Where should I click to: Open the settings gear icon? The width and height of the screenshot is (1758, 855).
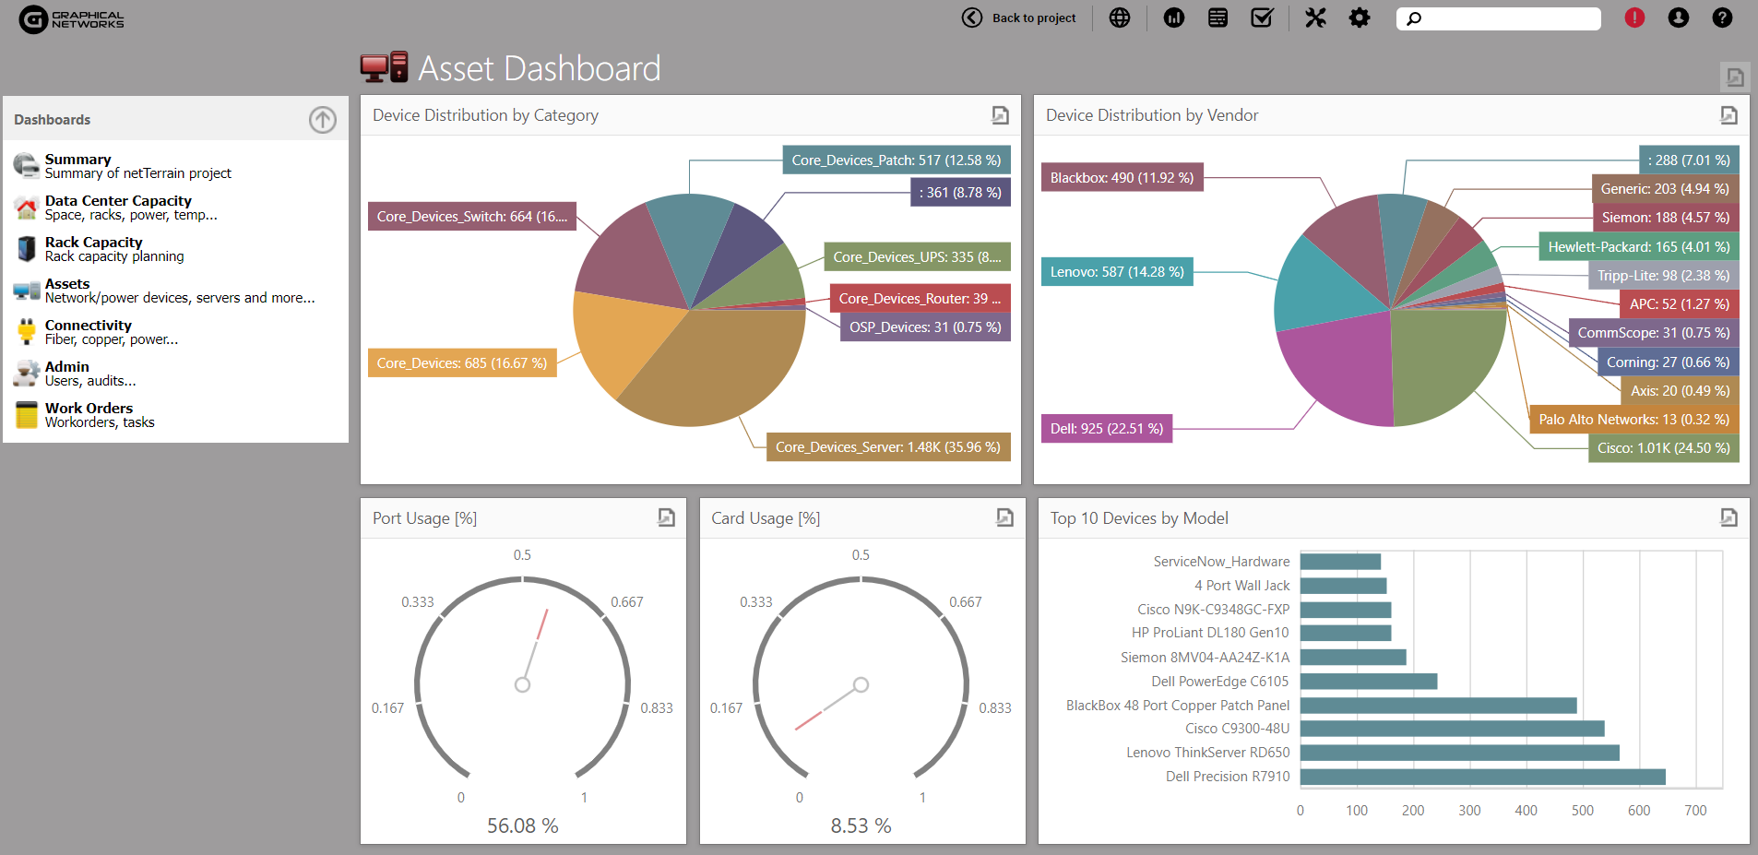(x=1359, y=18)
